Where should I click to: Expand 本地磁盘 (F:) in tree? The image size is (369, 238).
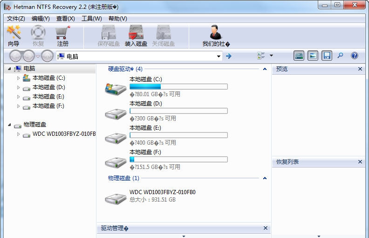click(18, 106)
